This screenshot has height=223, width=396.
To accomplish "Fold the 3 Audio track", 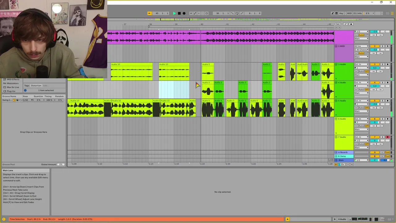I will click(x=336, y=64).
